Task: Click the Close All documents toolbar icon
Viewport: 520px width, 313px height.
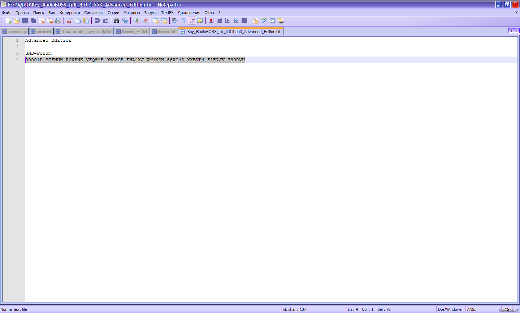Action: [x=50, y=21]
